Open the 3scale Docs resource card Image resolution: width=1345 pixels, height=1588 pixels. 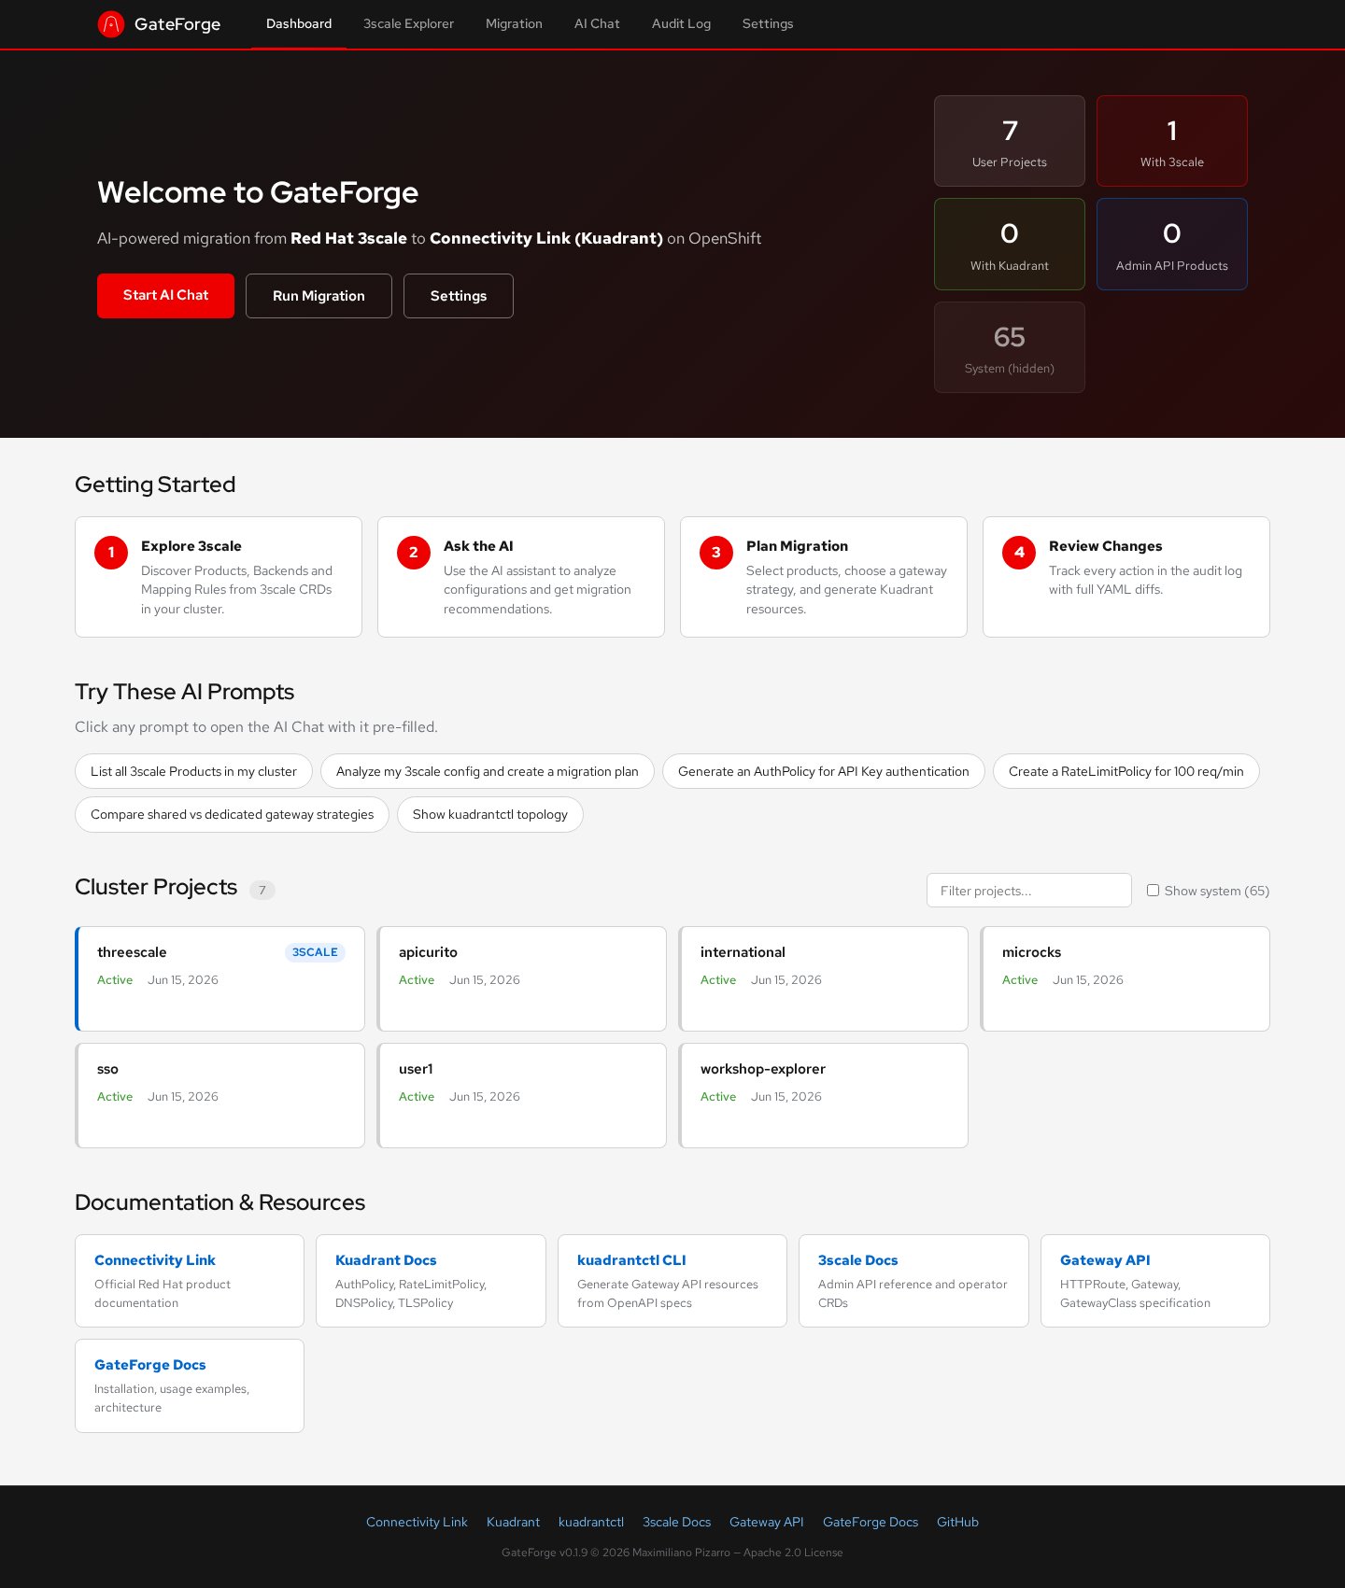(x=913, y=1281)
